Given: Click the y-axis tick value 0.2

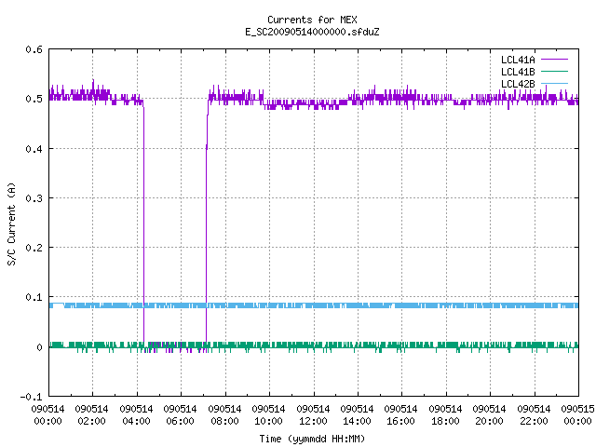Looking at the screenshot, I should [x=34, y=248].
